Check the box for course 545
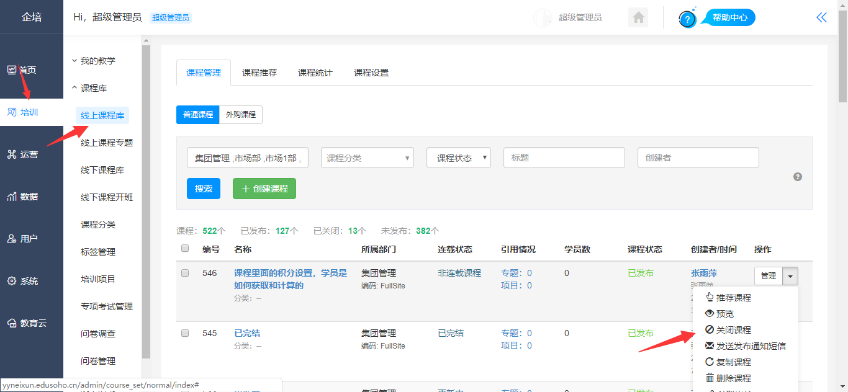Screen dimensions: 848x392 click(x=184, y=333)
